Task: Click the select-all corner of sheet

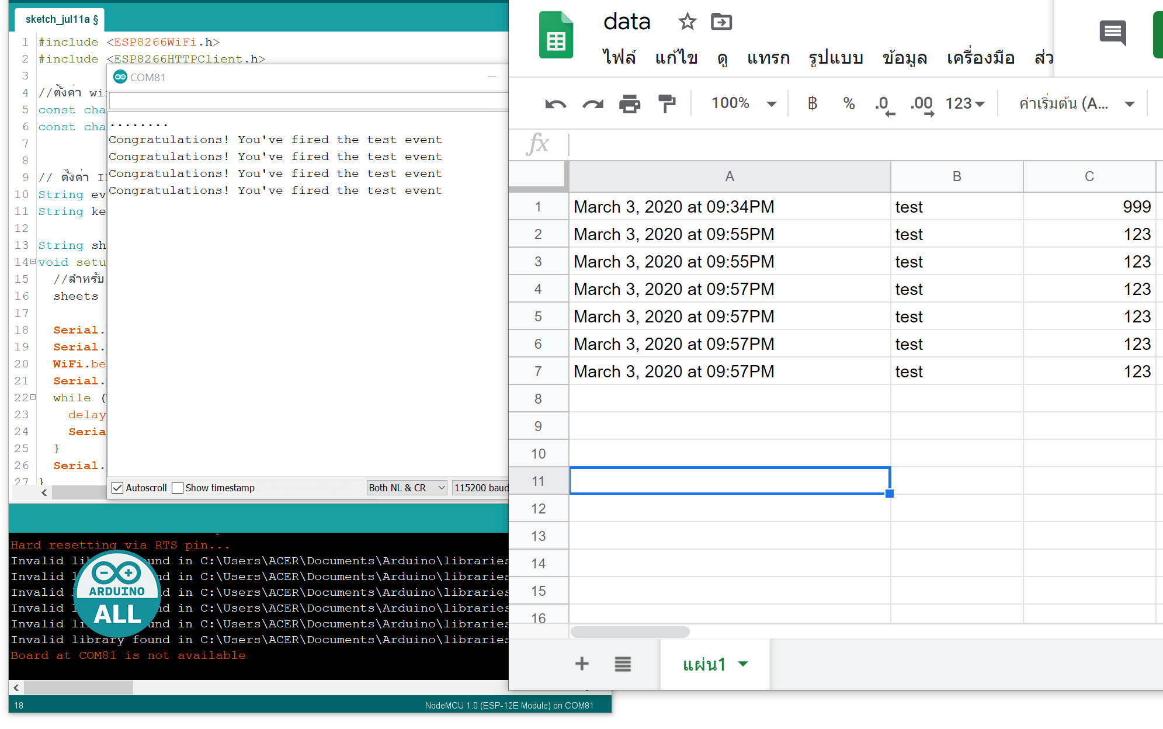Action: (537, 176)
